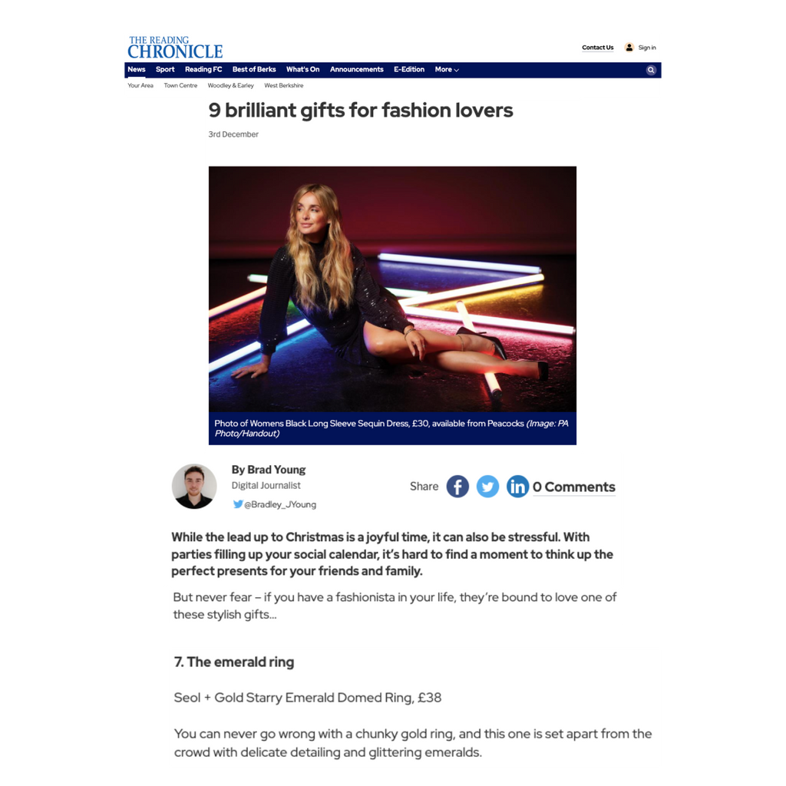Click Twitter bird beside @Bradley_JYoung
This screenshot has width=786, height=786.
pos(238,504)
